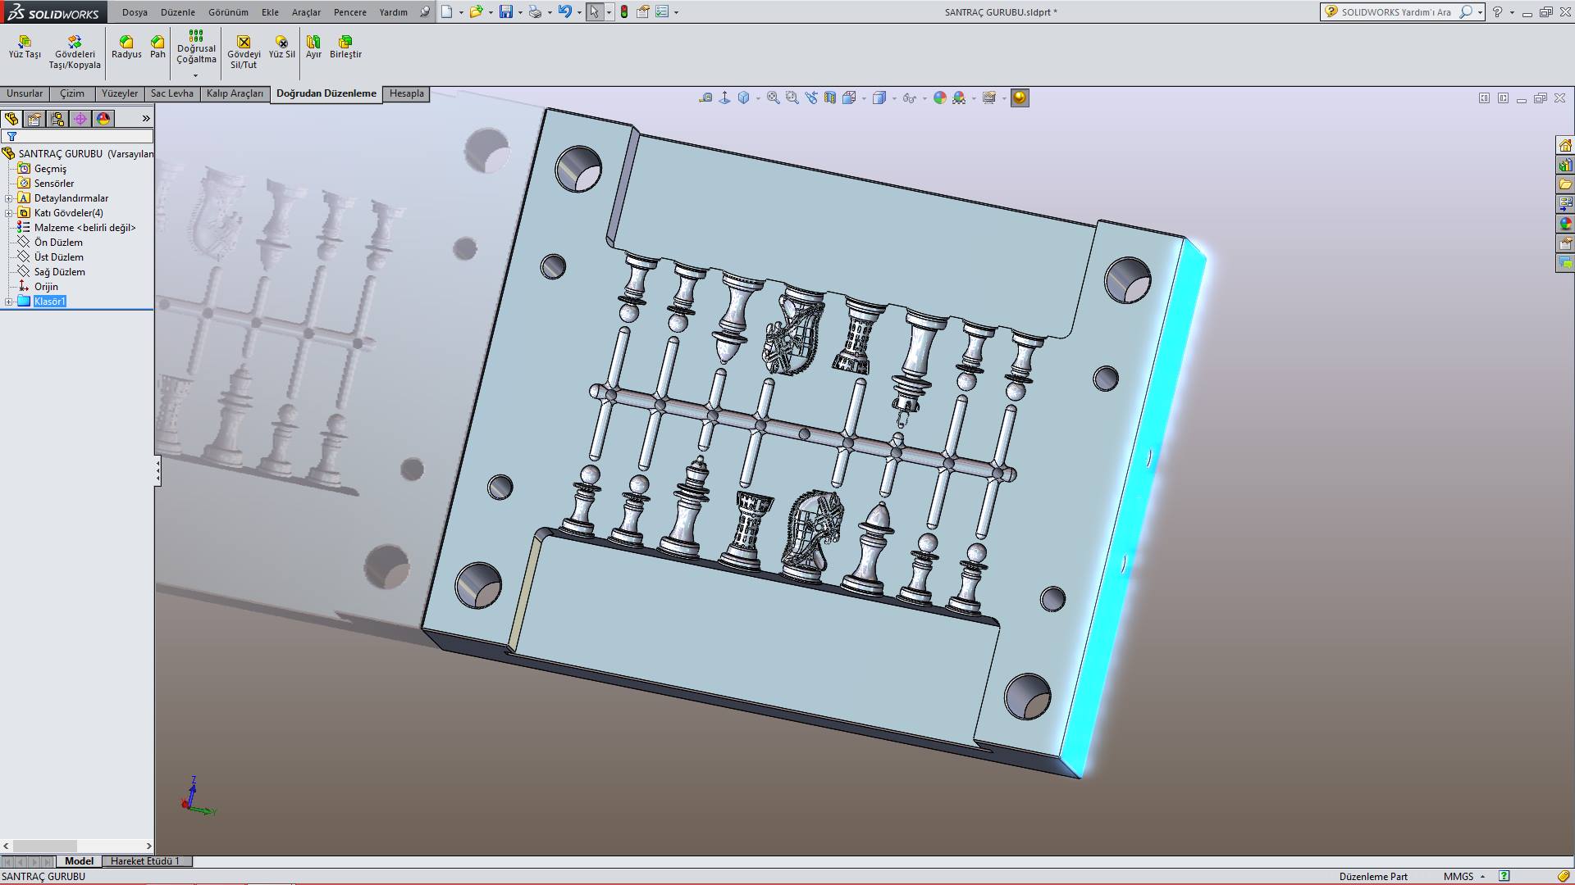
Task: Open dropdown under Doğrusal Çoğaltma
Action: [196, 75]
